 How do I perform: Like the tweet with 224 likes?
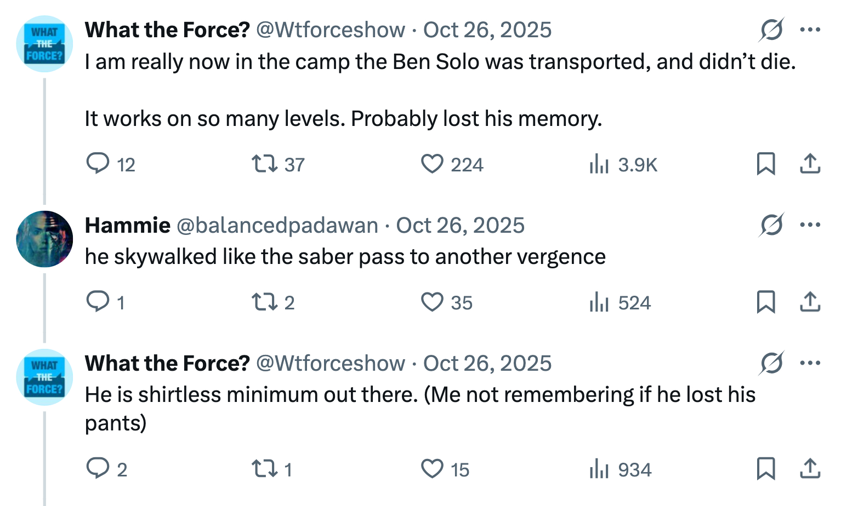(432, 164)
